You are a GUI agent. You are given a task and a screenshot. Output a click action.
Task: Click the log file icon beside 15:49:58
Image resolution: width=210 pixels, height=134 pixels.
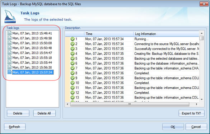pyautogui.click(x=9, y=38)
